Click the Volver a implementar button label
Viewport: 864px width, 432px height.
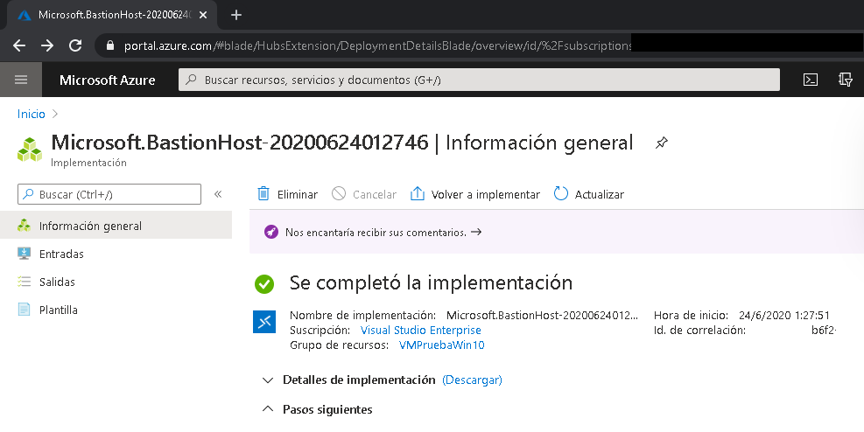click(486, 194)
